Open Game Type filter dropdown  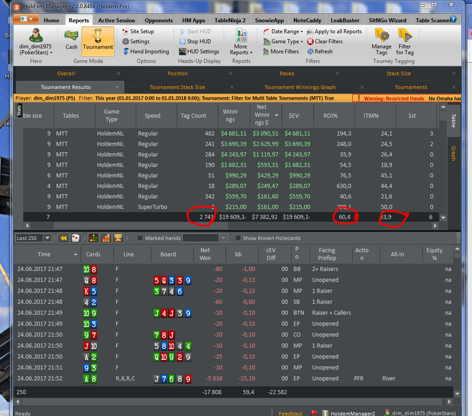pyautogui.click(x=283, y=42)
